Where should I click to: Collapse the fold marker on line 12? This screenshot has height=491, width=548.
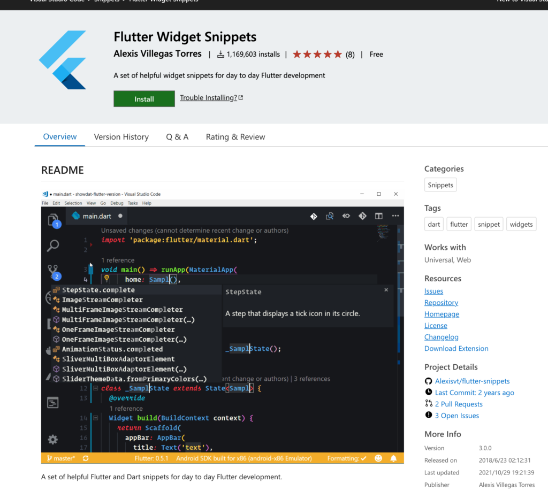click(95, 388)
